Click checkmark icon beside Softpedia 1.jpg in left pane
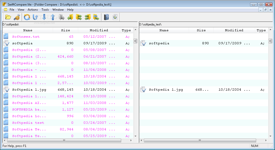Image resolution: width=275 pixels, height=150 pixels. tap(6, 89)
